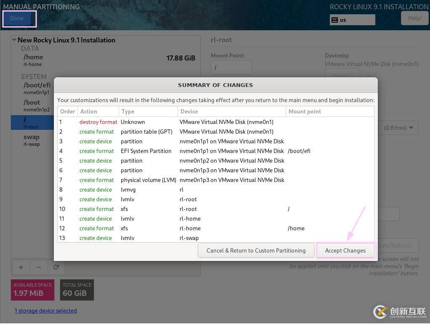Viewport: 430px width, 324px height.
Task: Click the remove mount point minus icon
Action: point(39,267)
